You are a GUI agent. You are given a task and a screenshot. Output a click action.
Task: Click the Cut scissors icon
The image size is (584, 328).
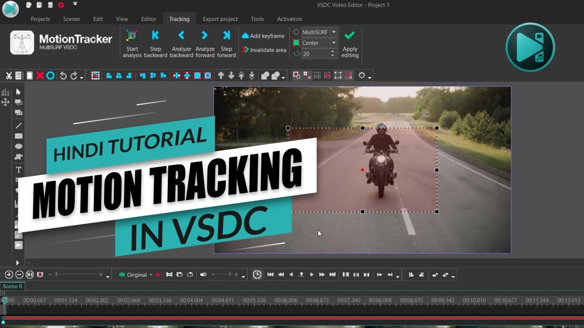pyautogui.click(x=9, y=76)
